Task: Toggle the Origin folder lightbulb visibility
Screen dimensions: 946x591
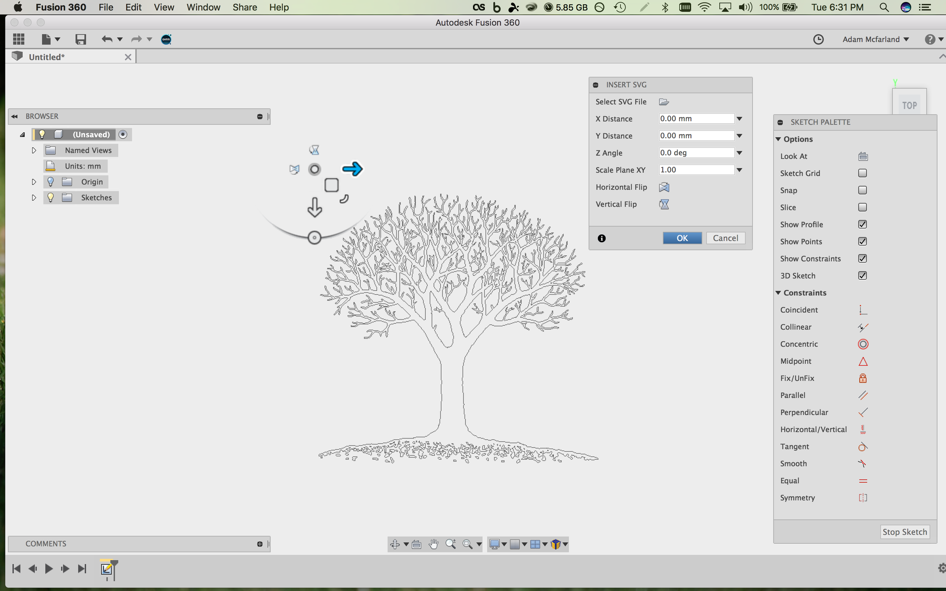Action: [x=50, y=182]
